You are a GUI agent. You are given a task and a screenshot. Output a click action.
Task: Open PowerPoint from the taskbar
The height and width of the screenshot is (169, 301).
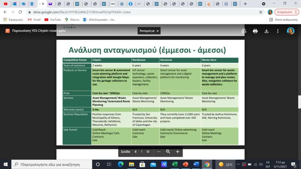[185, 165]
